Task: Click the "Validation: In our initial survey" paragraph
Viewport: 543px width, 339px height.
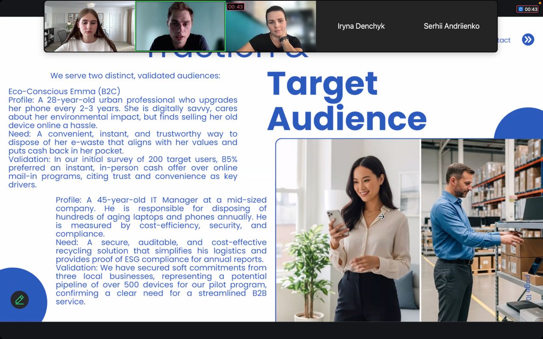Action: (x=123, y=172)
